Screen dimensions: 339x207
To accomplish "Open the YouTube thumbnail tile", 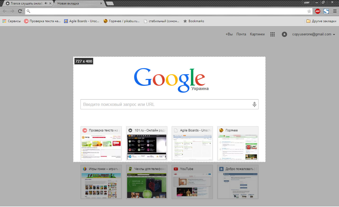I will point(192,182).
